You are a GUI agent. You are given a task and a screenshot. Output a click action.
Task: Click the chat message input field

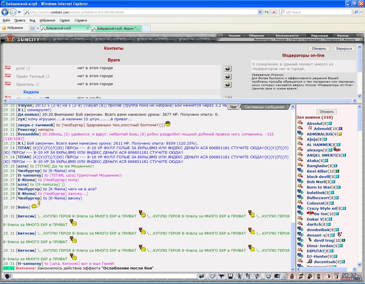pos(105,276)
